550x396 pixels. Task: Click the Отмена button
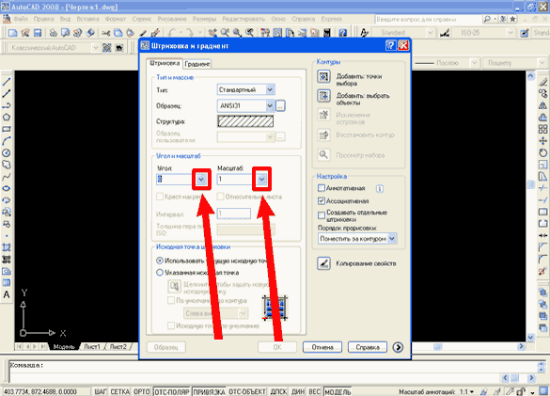322,347
